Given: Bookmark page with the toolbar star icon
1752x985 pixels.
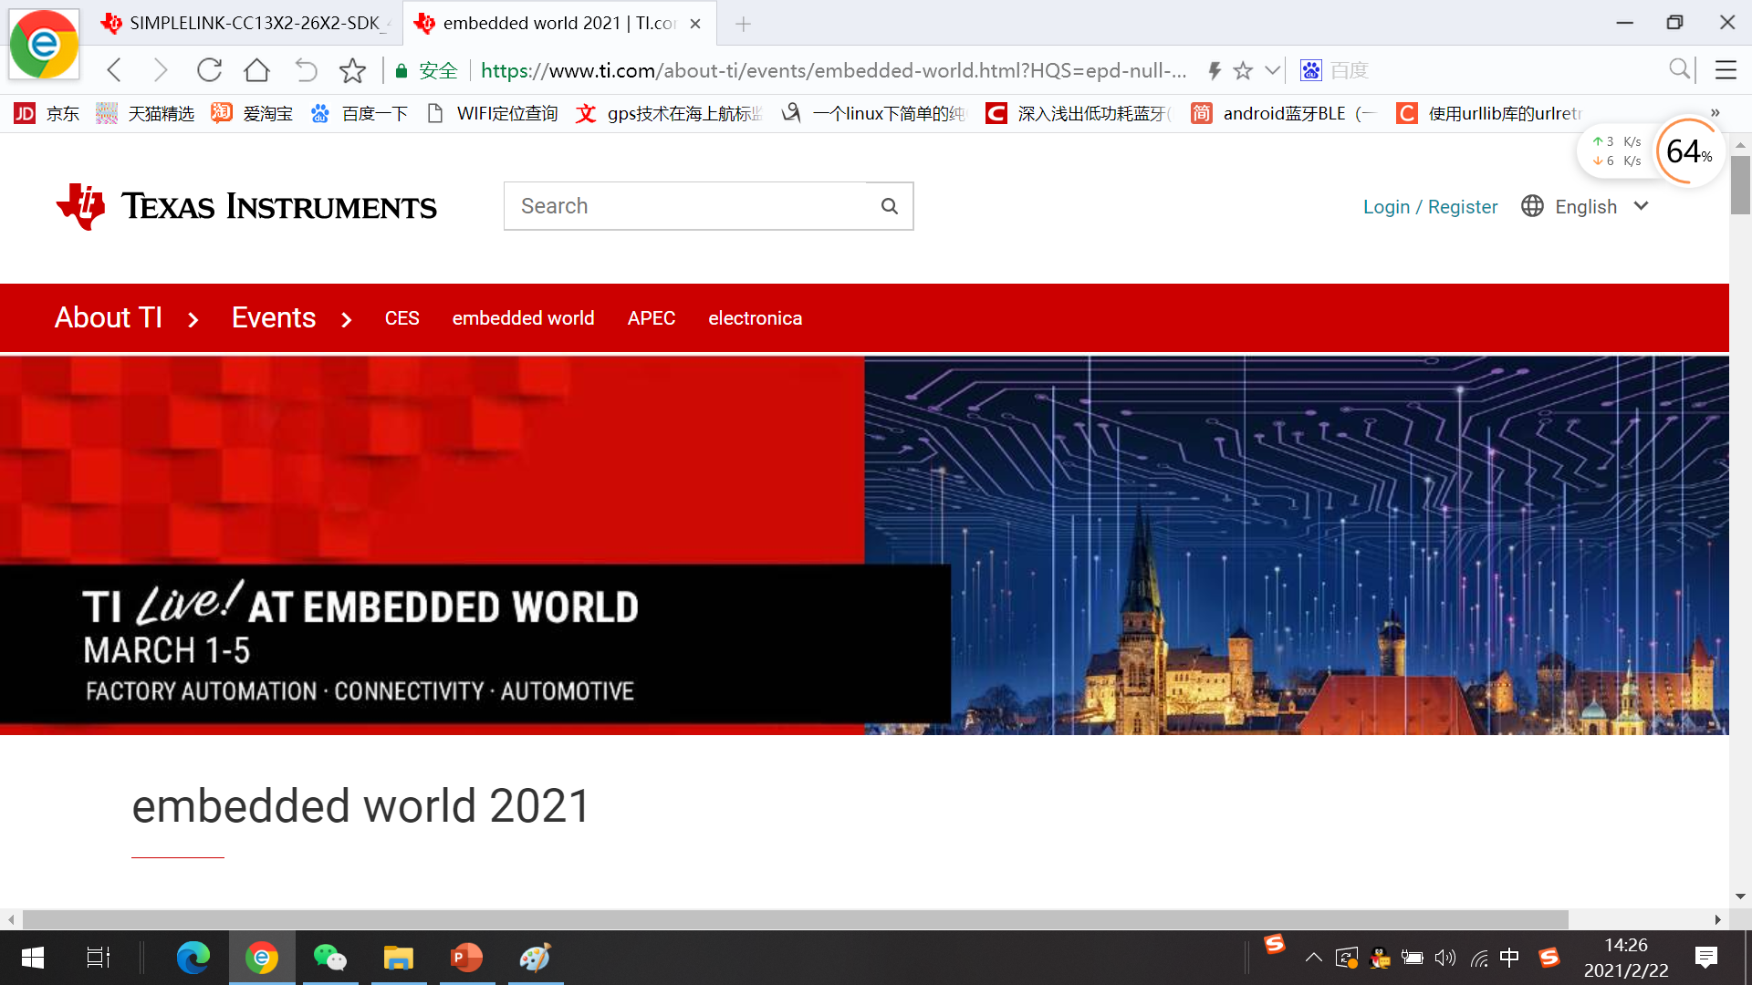Looking at the screenshot, I should pos(352,70).
